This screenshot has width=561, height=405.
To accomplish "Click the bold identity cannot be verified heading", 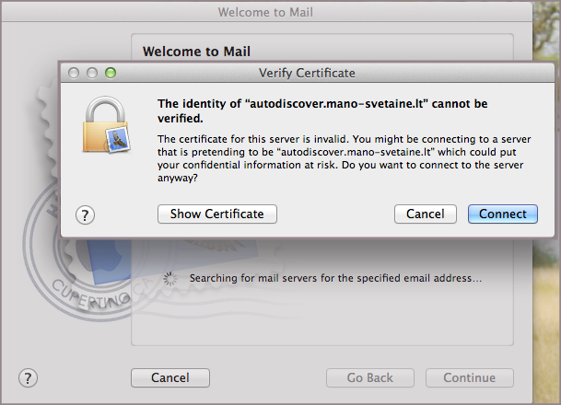I will click(321, 110).
